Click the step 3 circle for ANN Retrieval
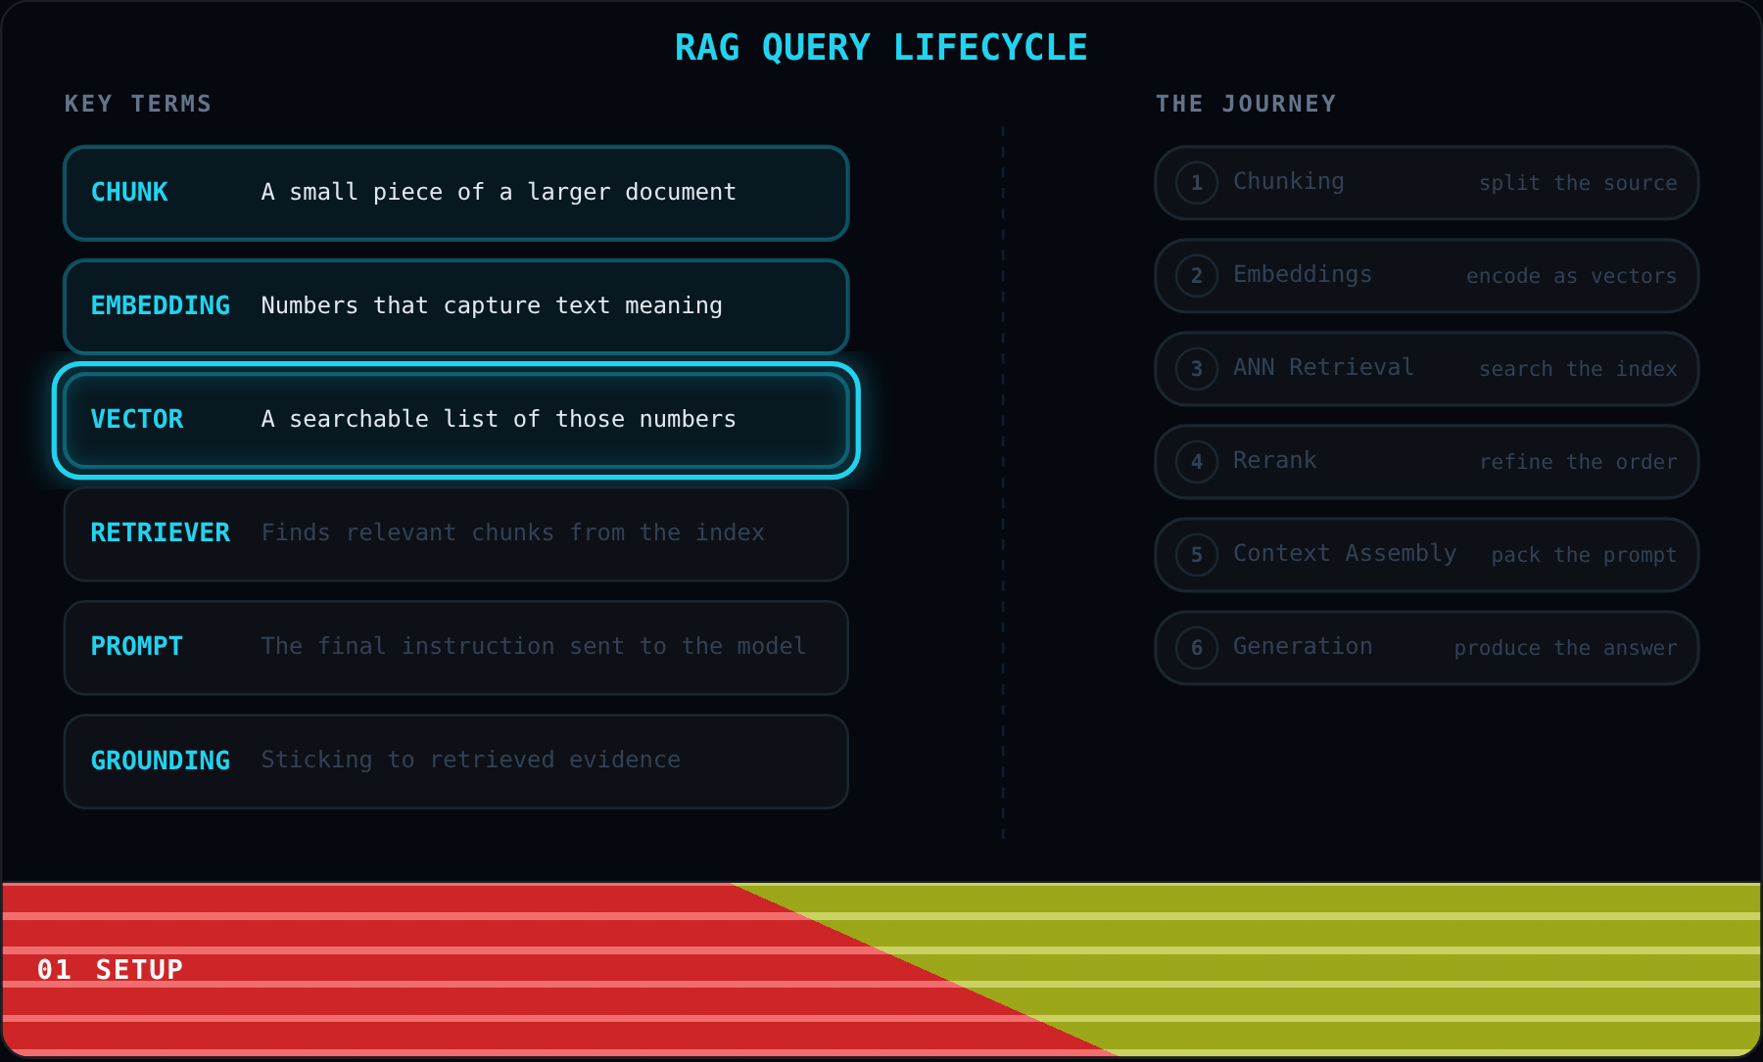 coord(1197,369)
